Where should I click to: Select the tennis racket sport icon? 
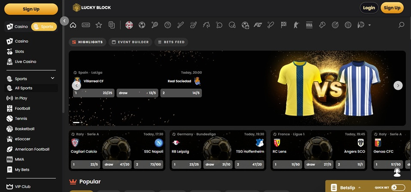tap(155, 25)
